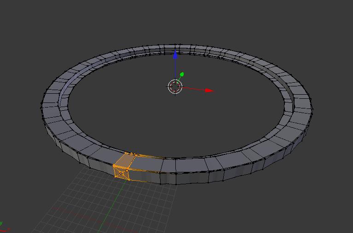Viewport: 353px width, 233px height.
Task: Grab the green Y-axis manipulator handle
Action: coord(182,74)
